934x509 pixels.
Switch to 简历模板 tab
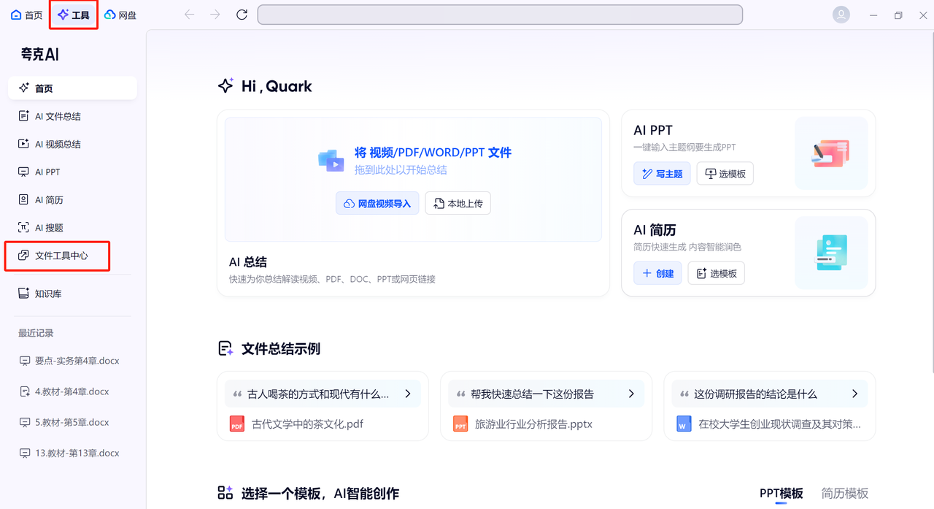point(845,494)
